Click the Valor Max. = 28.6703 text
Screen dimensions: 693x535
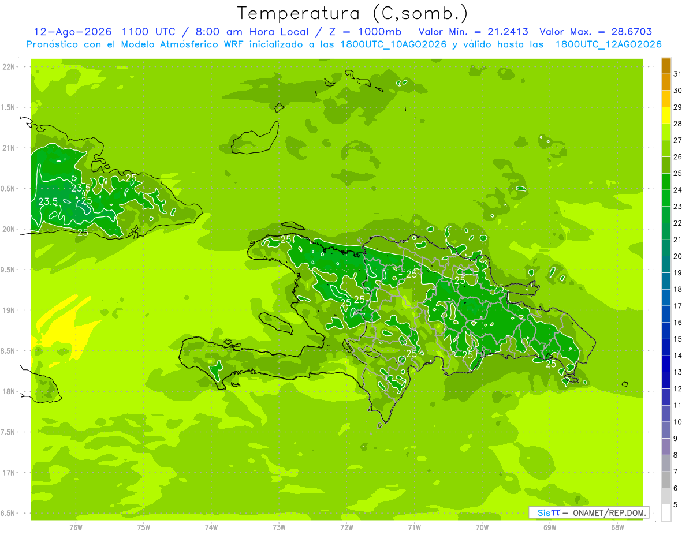595,32
